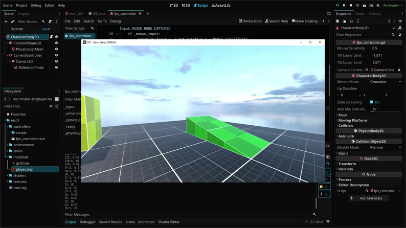Expand the Axis Lock section
406x228 pixels.
(346, 136)
